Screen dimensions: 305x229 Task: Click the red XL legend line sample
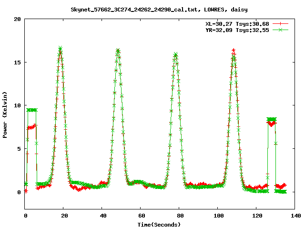point(280,24)
